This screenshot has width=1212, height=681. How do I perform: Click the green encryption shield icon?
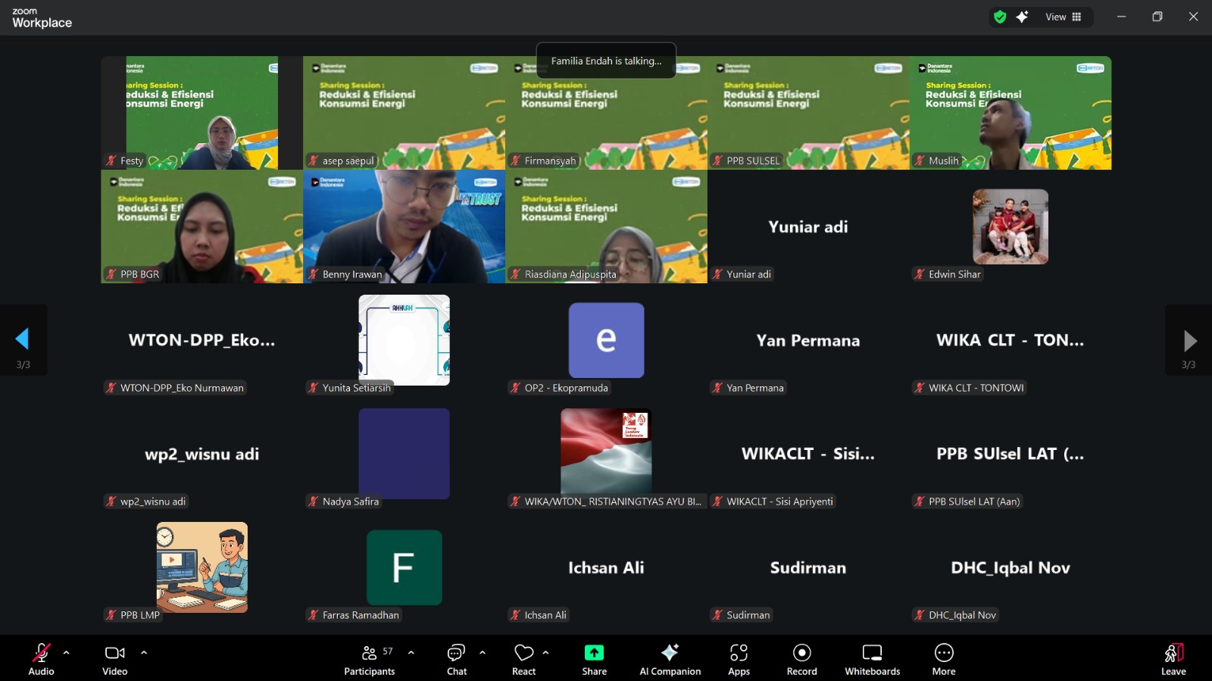pos(1000,17)
